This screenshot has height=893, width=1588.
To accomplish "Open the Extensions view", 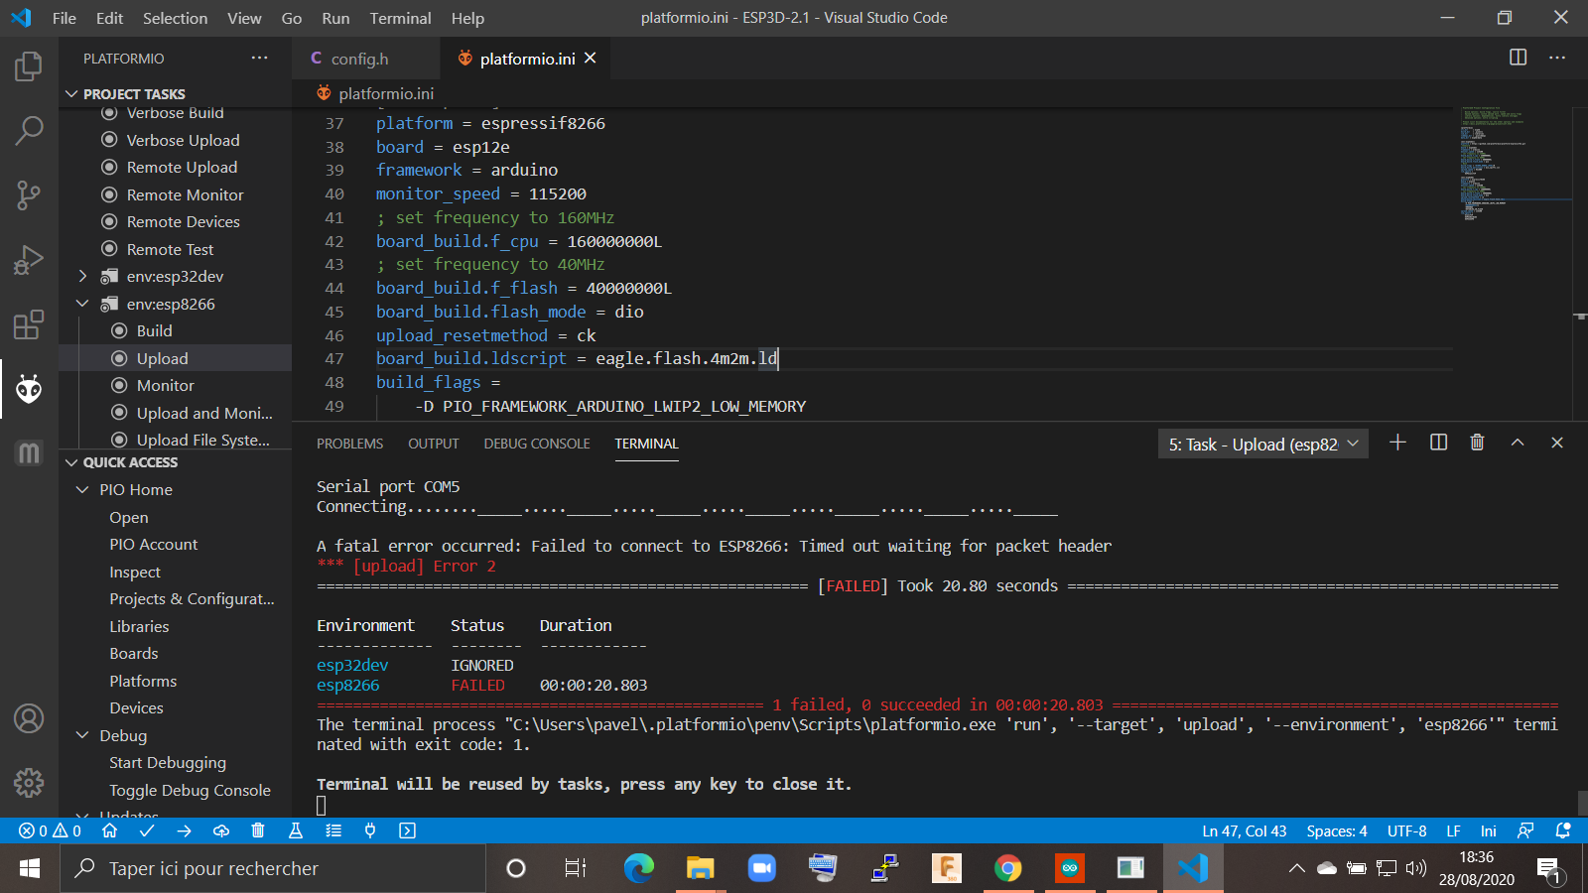I will pyautogui.click(x=29, y=324).
